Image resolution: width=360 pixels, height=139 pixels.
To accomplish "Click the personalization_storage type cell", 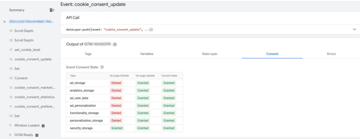I will (x=86, y=120).
